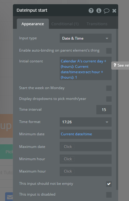Click the mail envelope icon at bottom left

[10, 197]
